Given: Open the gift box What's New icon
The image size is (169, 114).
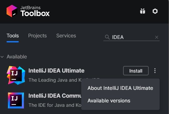Looking at the screenshot, I should pos(142,11).
